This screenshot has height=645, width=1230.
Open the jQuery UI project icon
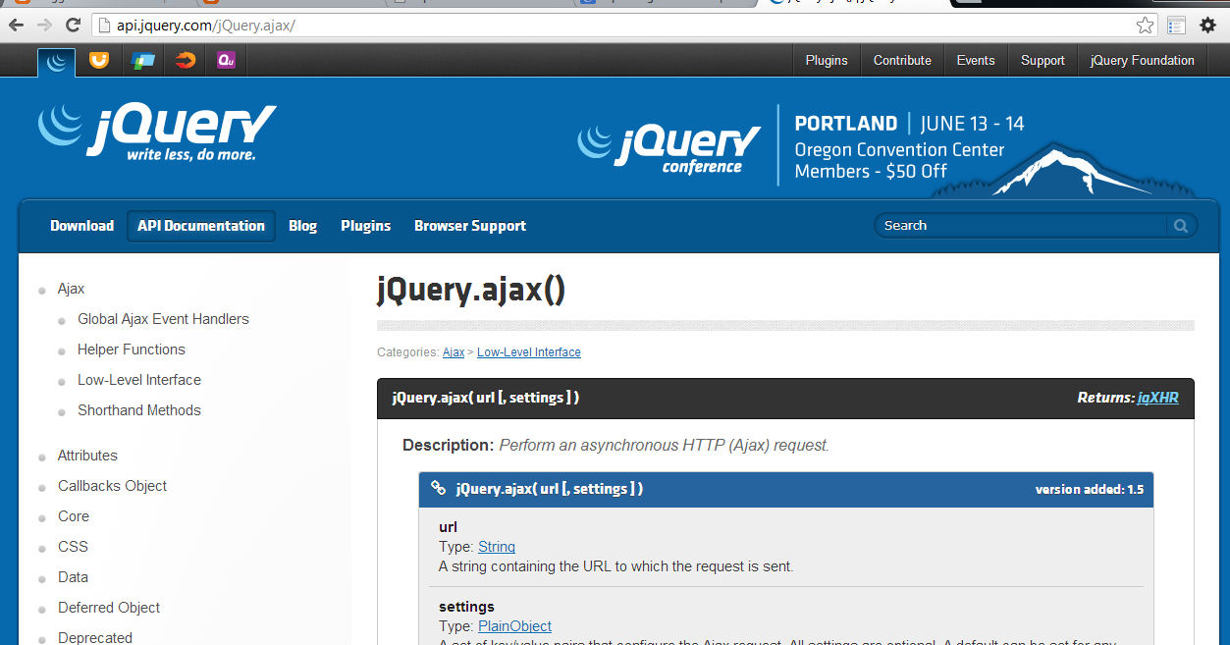click(99, 61)
